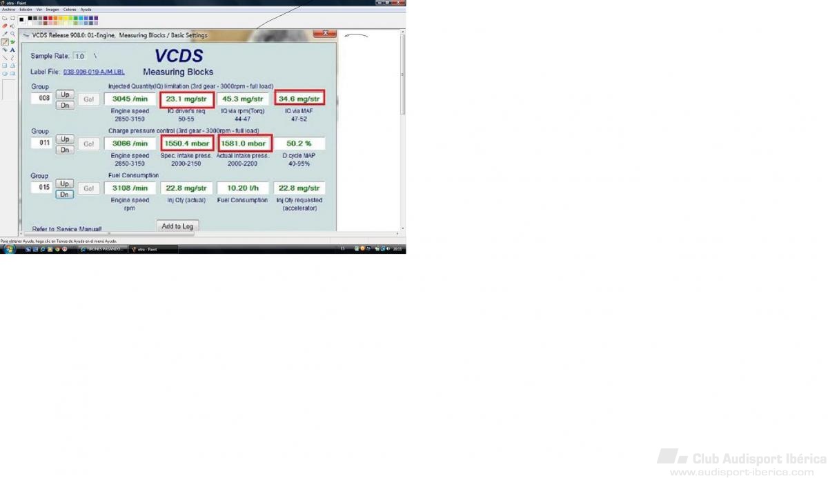This screenshot has width=828, height=478.
Task: Open label file 038-906-019-AJM.LBL link
Action: click(94, 72)
